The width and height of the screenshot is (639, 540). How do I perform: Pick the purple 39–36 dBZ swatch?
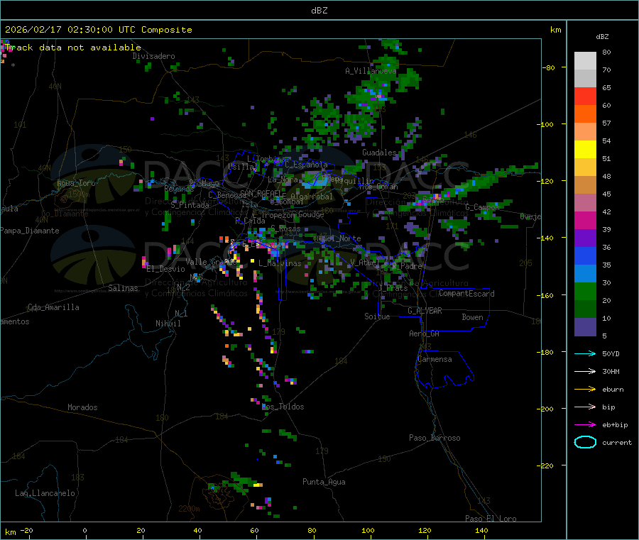pyautogui.click(x=585, y=238)
